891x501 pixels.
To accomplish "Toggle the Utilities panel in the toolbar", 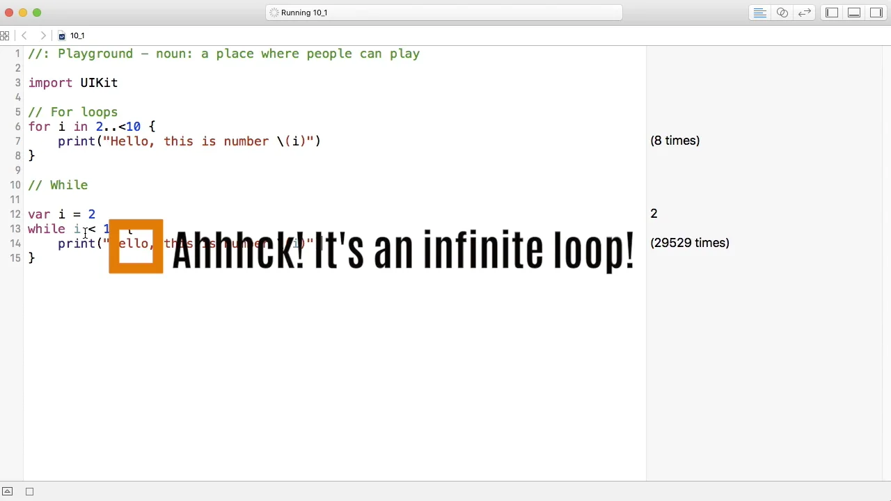I will (x=876, y=13).
